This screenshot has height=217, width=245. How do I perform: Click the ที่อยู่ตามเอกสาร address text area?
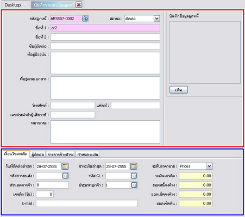(x=105, y=88)
